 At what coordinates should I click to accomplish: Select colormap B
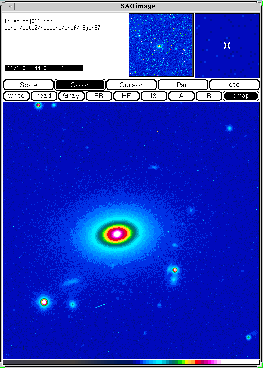click(x=209, y=96)
